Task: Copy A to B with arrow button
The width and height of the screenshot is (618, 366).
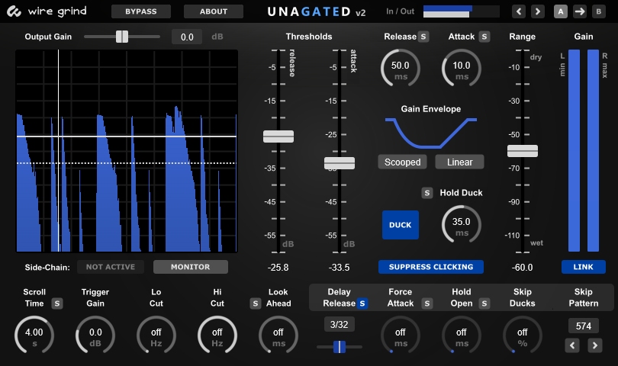Action: (579, 11)
